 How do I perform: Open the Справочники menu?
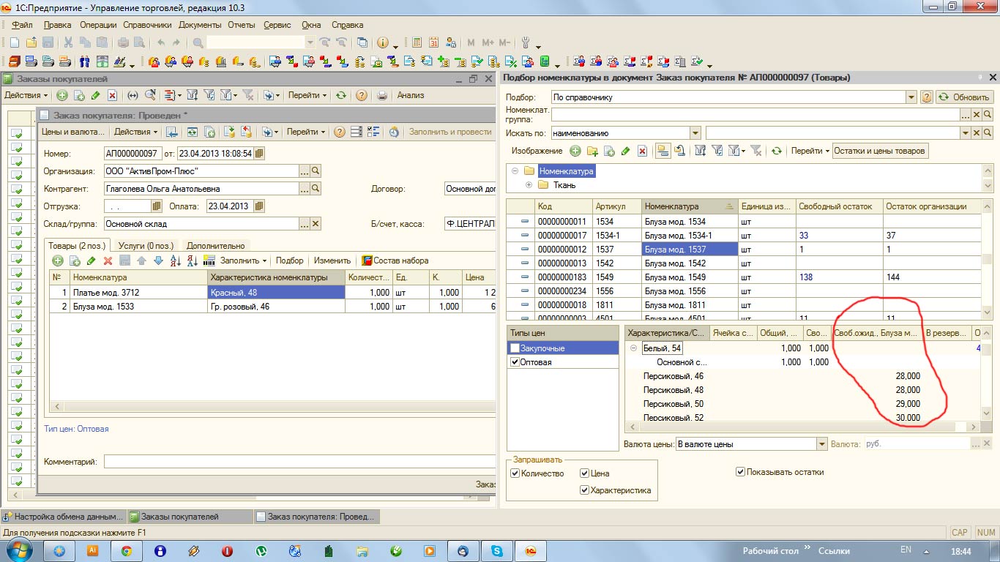pos(149,25)
